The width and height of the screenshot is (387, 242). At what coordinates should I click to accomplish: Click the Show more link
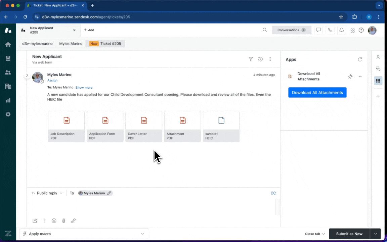[x=84, y=88]
